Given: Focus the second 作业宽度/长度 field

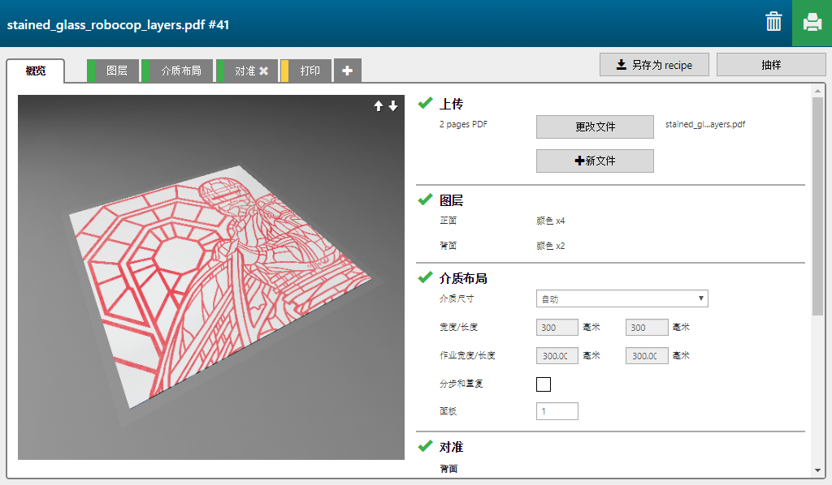Looking at the screenshot, I should (647, 355).
